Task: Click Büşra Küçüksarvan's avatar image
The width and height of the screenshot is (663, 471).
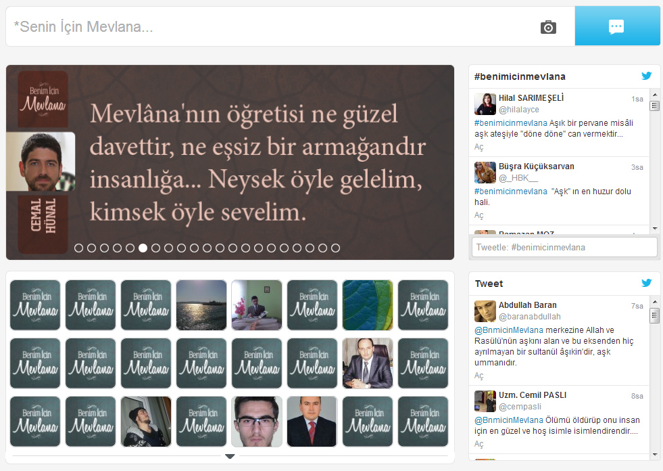Action: click(485, 173)
